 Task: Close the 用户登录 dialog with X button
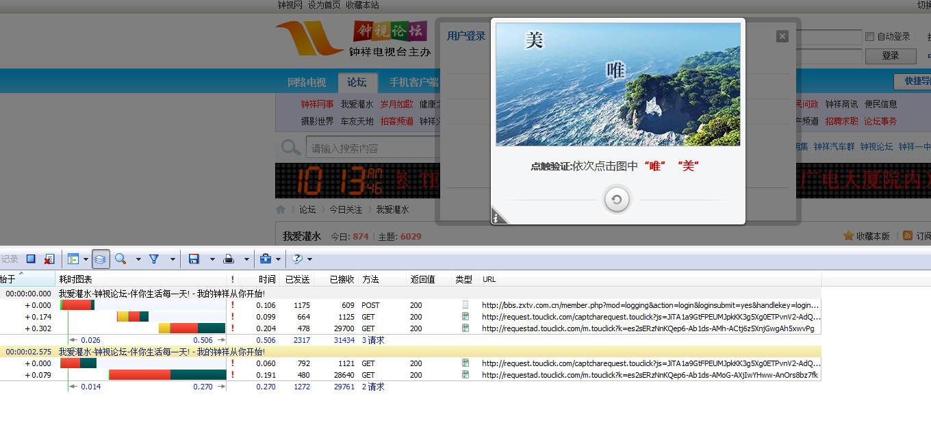[782, 36]
